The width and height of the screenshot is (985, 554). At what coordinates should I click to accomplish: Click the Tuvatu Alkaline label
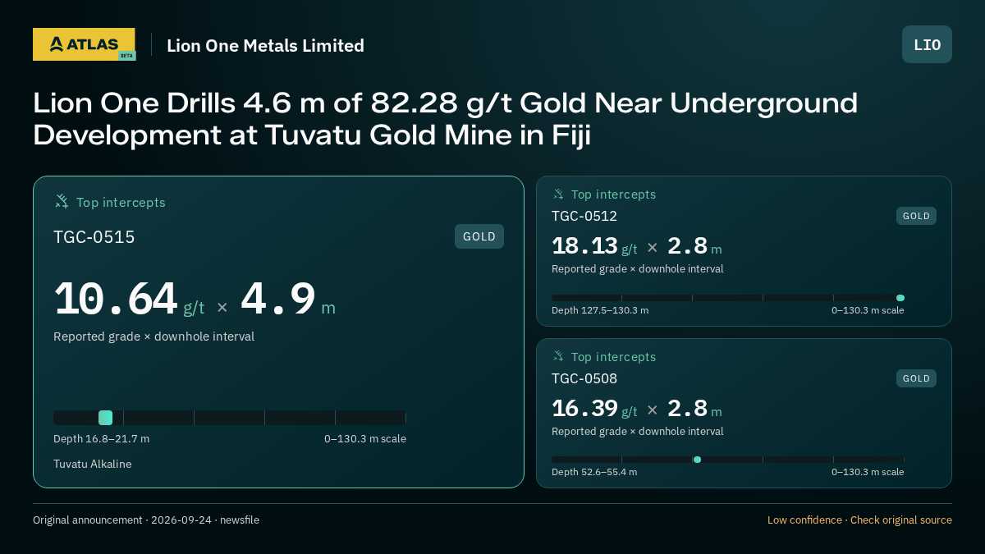92,464
